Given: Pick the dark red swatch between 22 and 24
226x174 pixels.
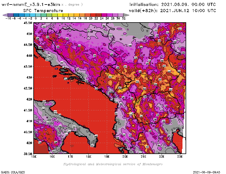Looking at the screenshot, I should click(99, 15).
